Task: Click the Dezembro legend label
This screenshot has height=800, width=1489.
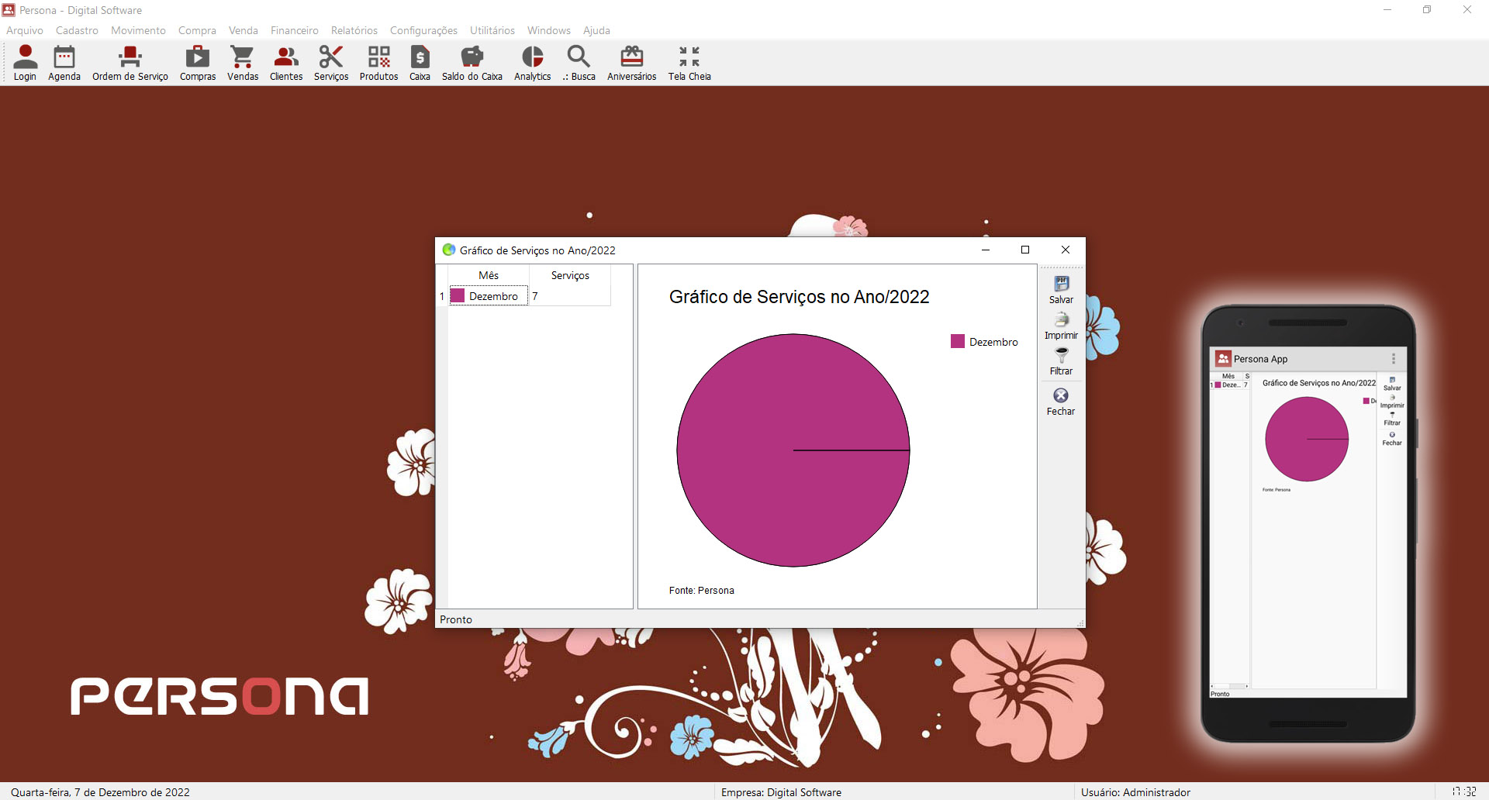Action: tap(993, 342)
